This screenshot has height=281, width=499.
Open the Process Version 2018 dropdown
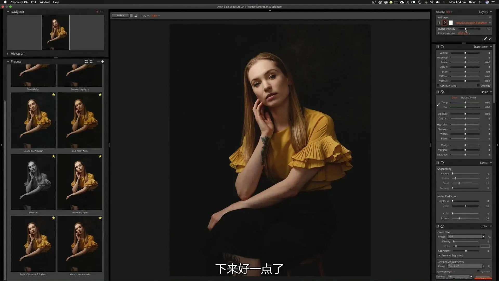point(464,33)
